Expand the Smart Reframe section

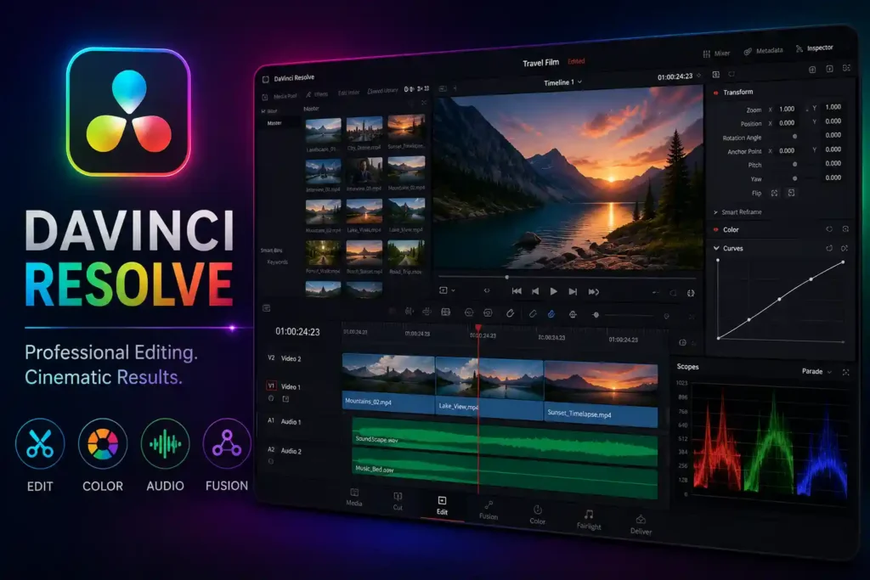pos(715,212)
